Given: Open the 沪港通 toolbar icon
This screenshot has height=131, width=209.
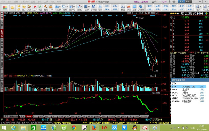Looking at the screenshot, I should click(x=141, y=8).
